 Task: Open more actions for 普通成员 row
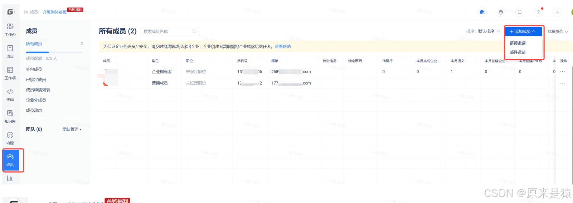[x=563, y=83]
